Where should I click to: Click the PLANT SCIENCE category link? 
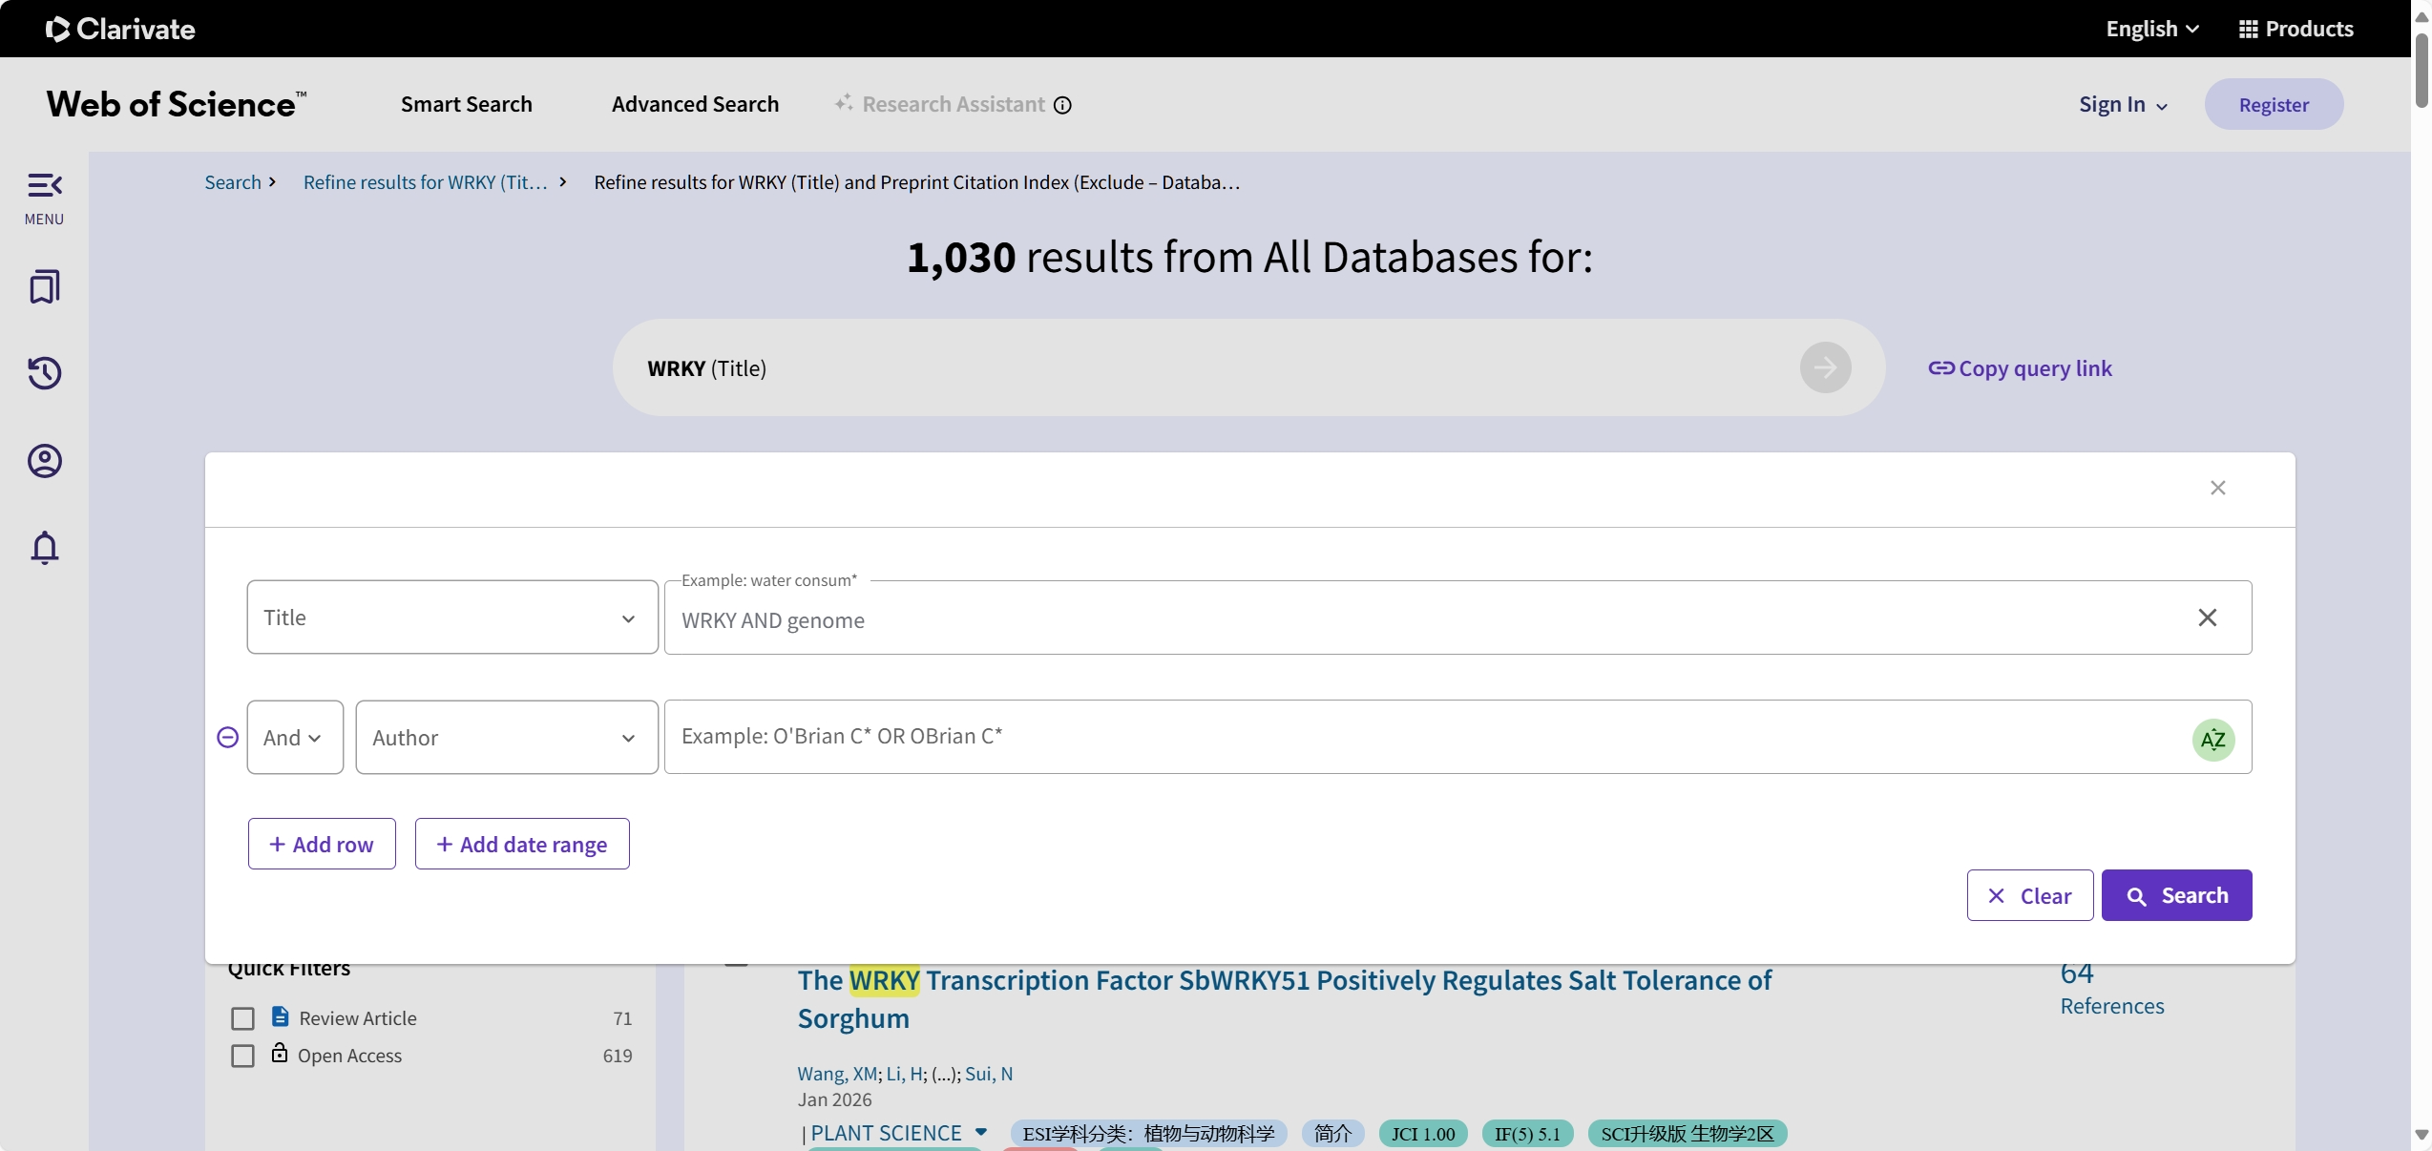(x=886, y=1133)
